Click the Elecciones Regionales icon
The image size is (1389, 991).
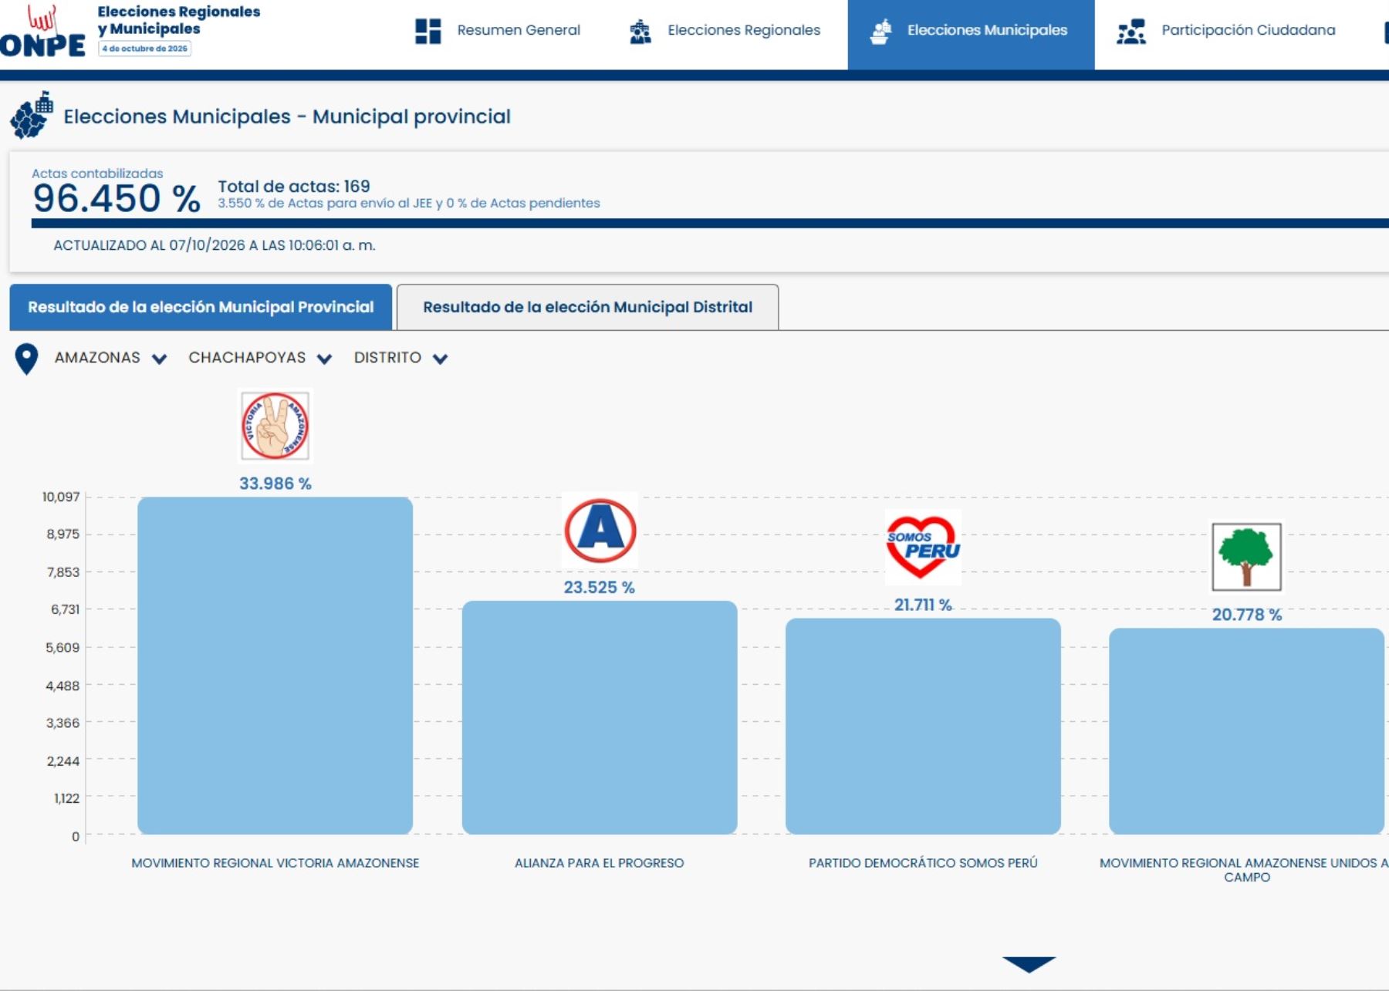tap(640, 31)
